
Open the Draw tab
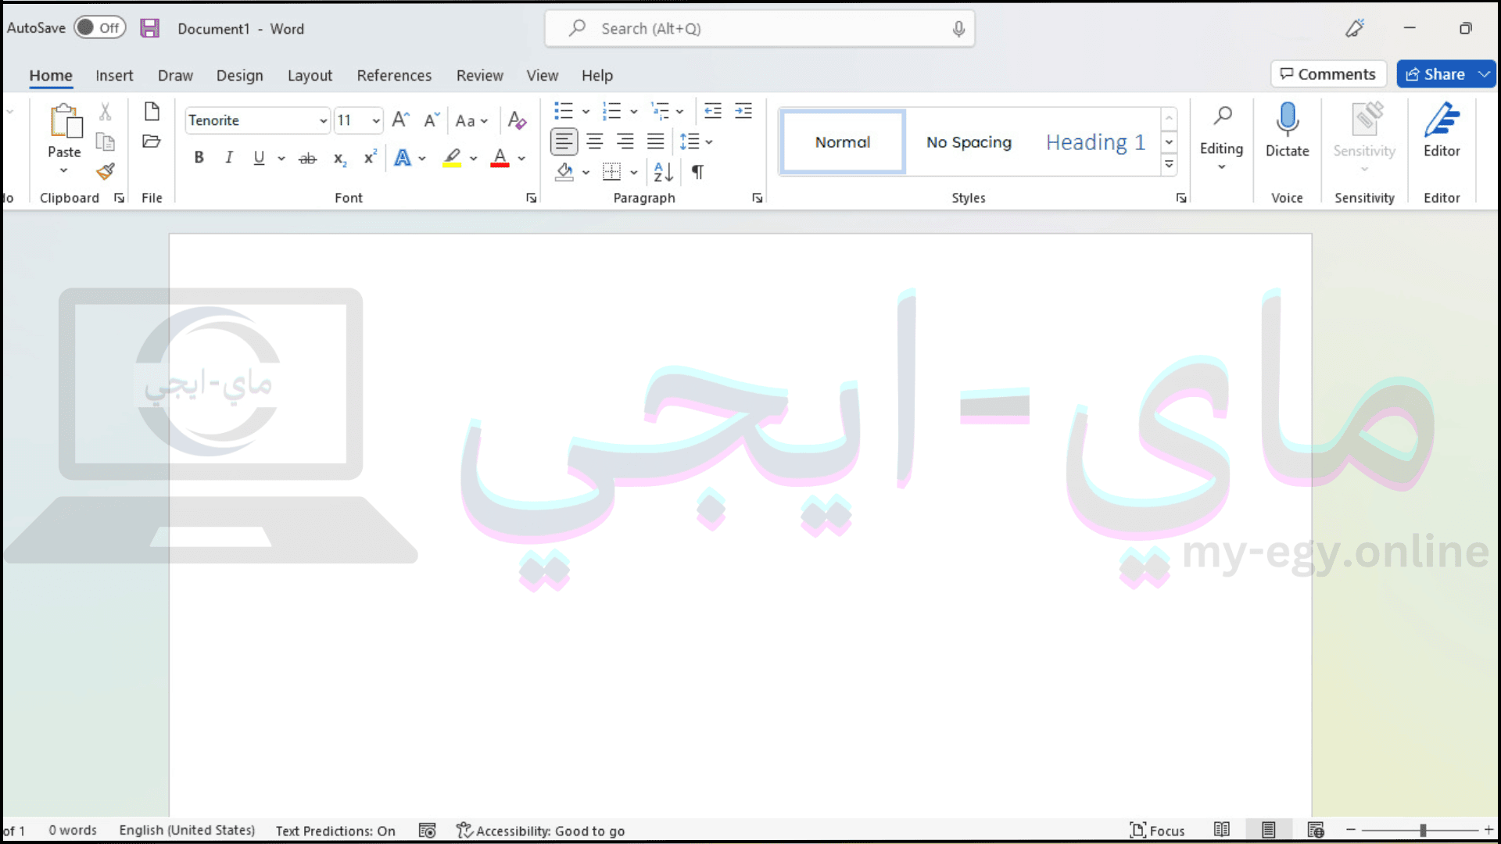pyautogui.click(x=175, y=75)
